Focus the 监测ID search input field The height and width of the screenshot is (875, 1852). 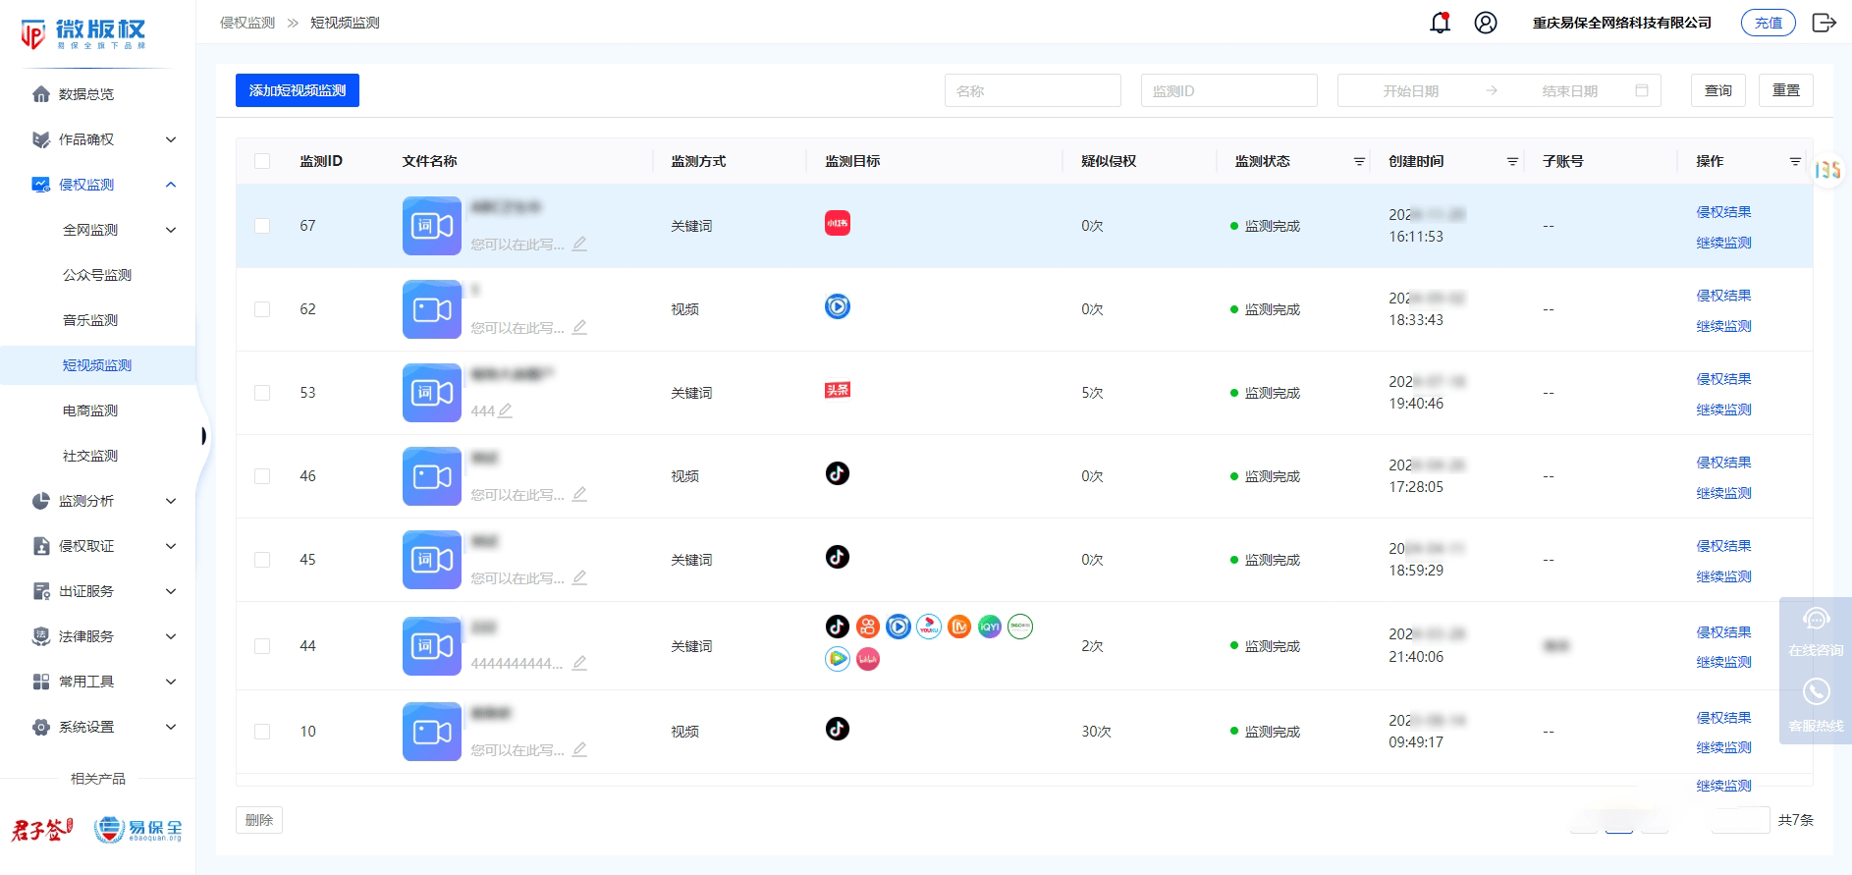point(1228,90)
